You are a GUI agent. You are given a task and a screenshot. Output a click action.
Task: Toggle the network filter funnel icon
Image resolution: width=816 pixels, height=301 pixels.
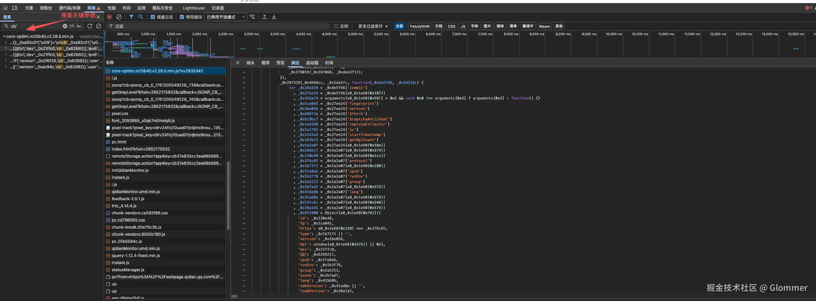131,17
